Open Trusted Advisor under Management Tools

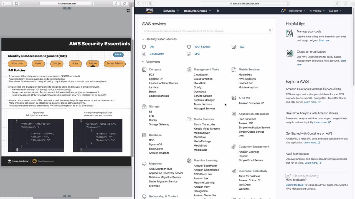tap(203, 104)
